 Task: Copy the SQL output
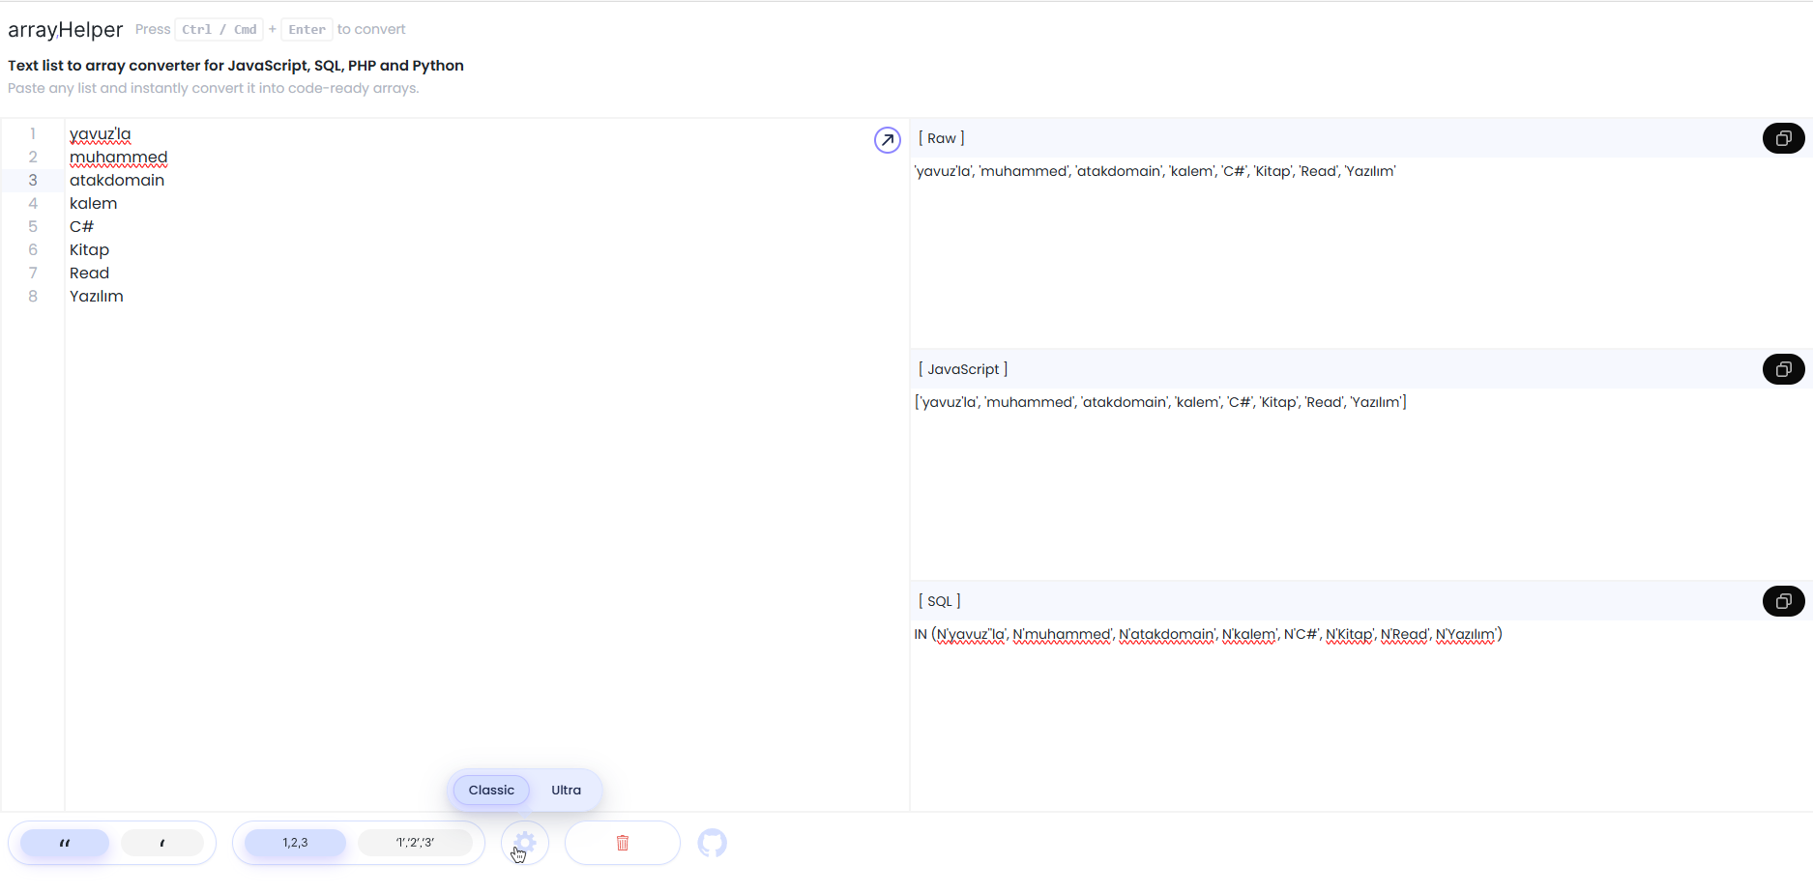[x=1782, y=601]
